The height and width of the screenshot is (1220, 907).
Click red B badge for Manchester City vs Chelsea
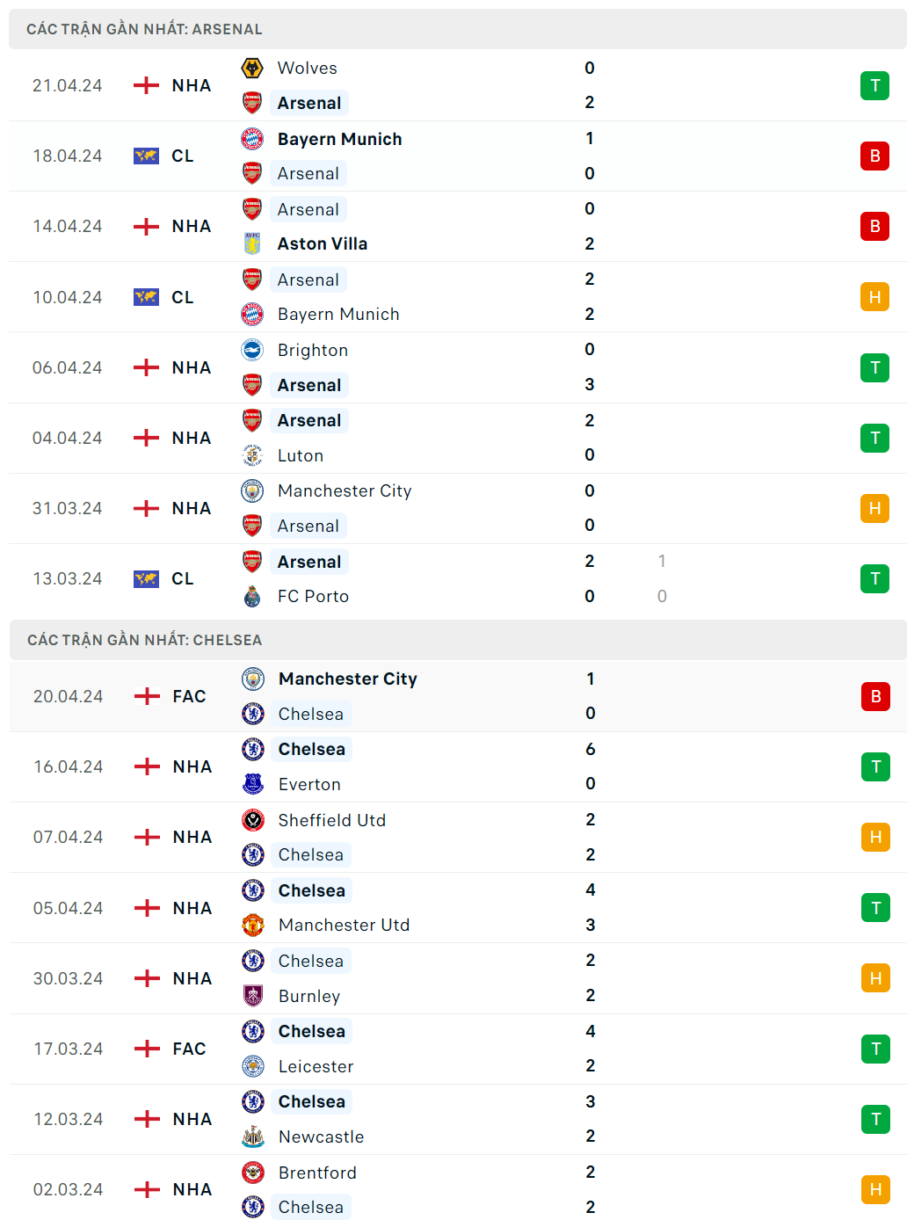[x=875, y=696]
